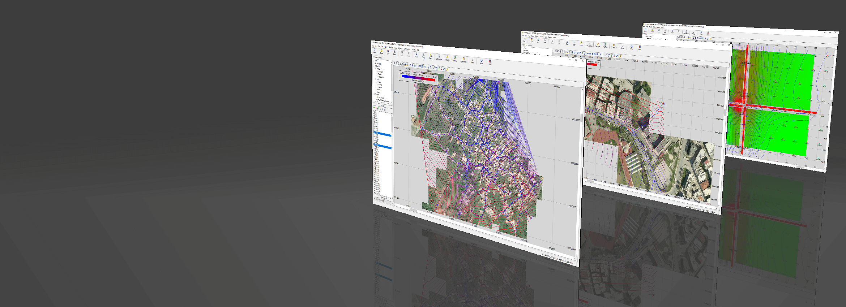This screenshot has width=846, height=307.
Task: Open a file in Water Networks window
Action: coord(381,52)
